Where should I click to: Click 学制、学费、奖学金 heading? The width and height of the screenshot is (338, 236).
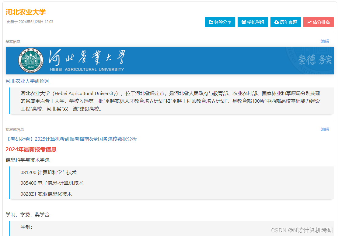point(28,214)
